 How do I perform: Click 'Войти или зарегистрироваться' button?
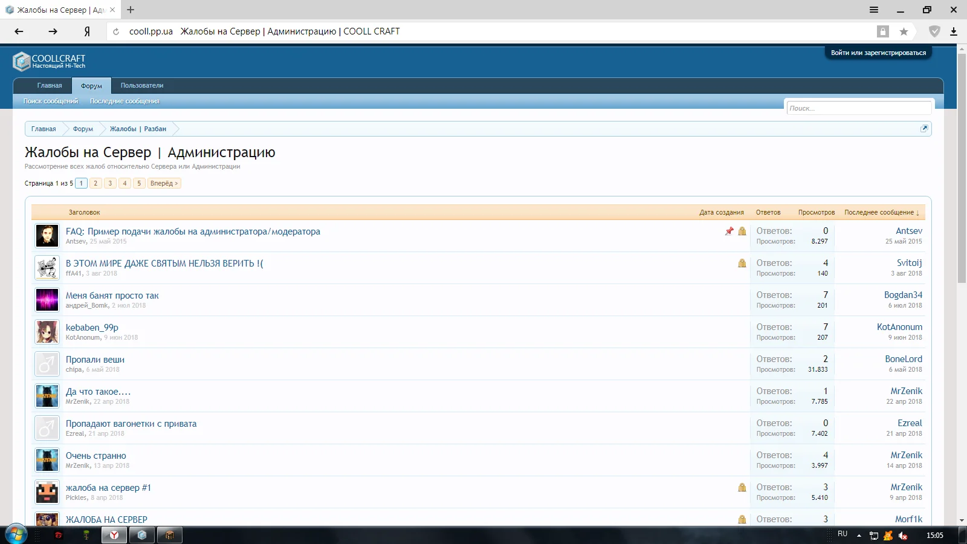click(878, 53)
